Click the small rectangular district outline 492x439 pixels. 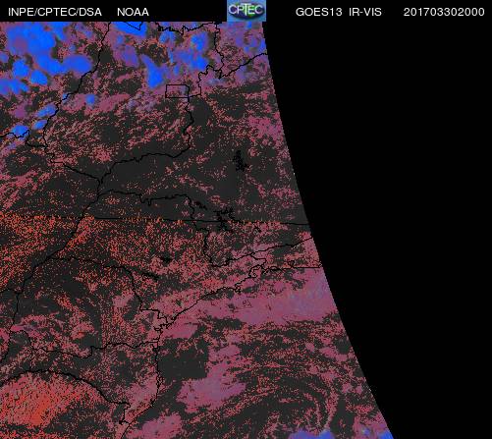177,91
